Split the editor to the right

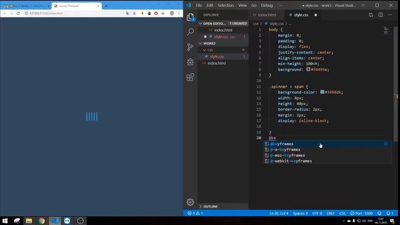pyautogui.click(x=381, y=15)
